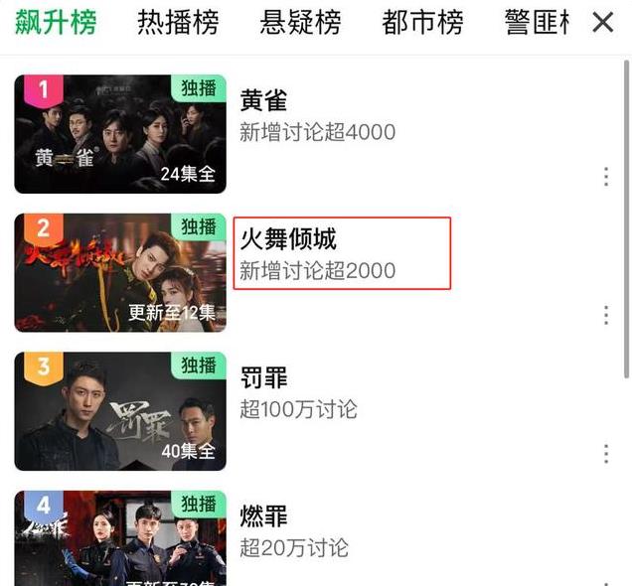Click the 独播 label on 黄雀 thumbnail
The image size is (632, 586).
pyautogui.click(x=199, y=88)
